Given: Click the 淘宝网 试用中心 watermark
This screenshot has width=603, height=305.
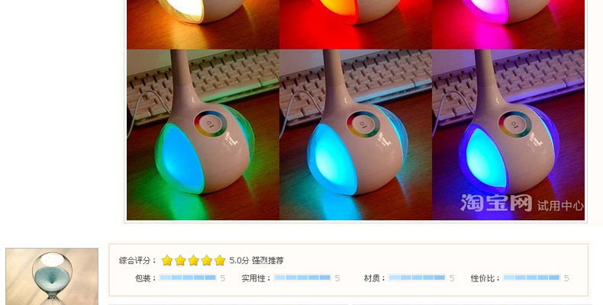Looking at the screenshot, I should click(x=521, y=203).
